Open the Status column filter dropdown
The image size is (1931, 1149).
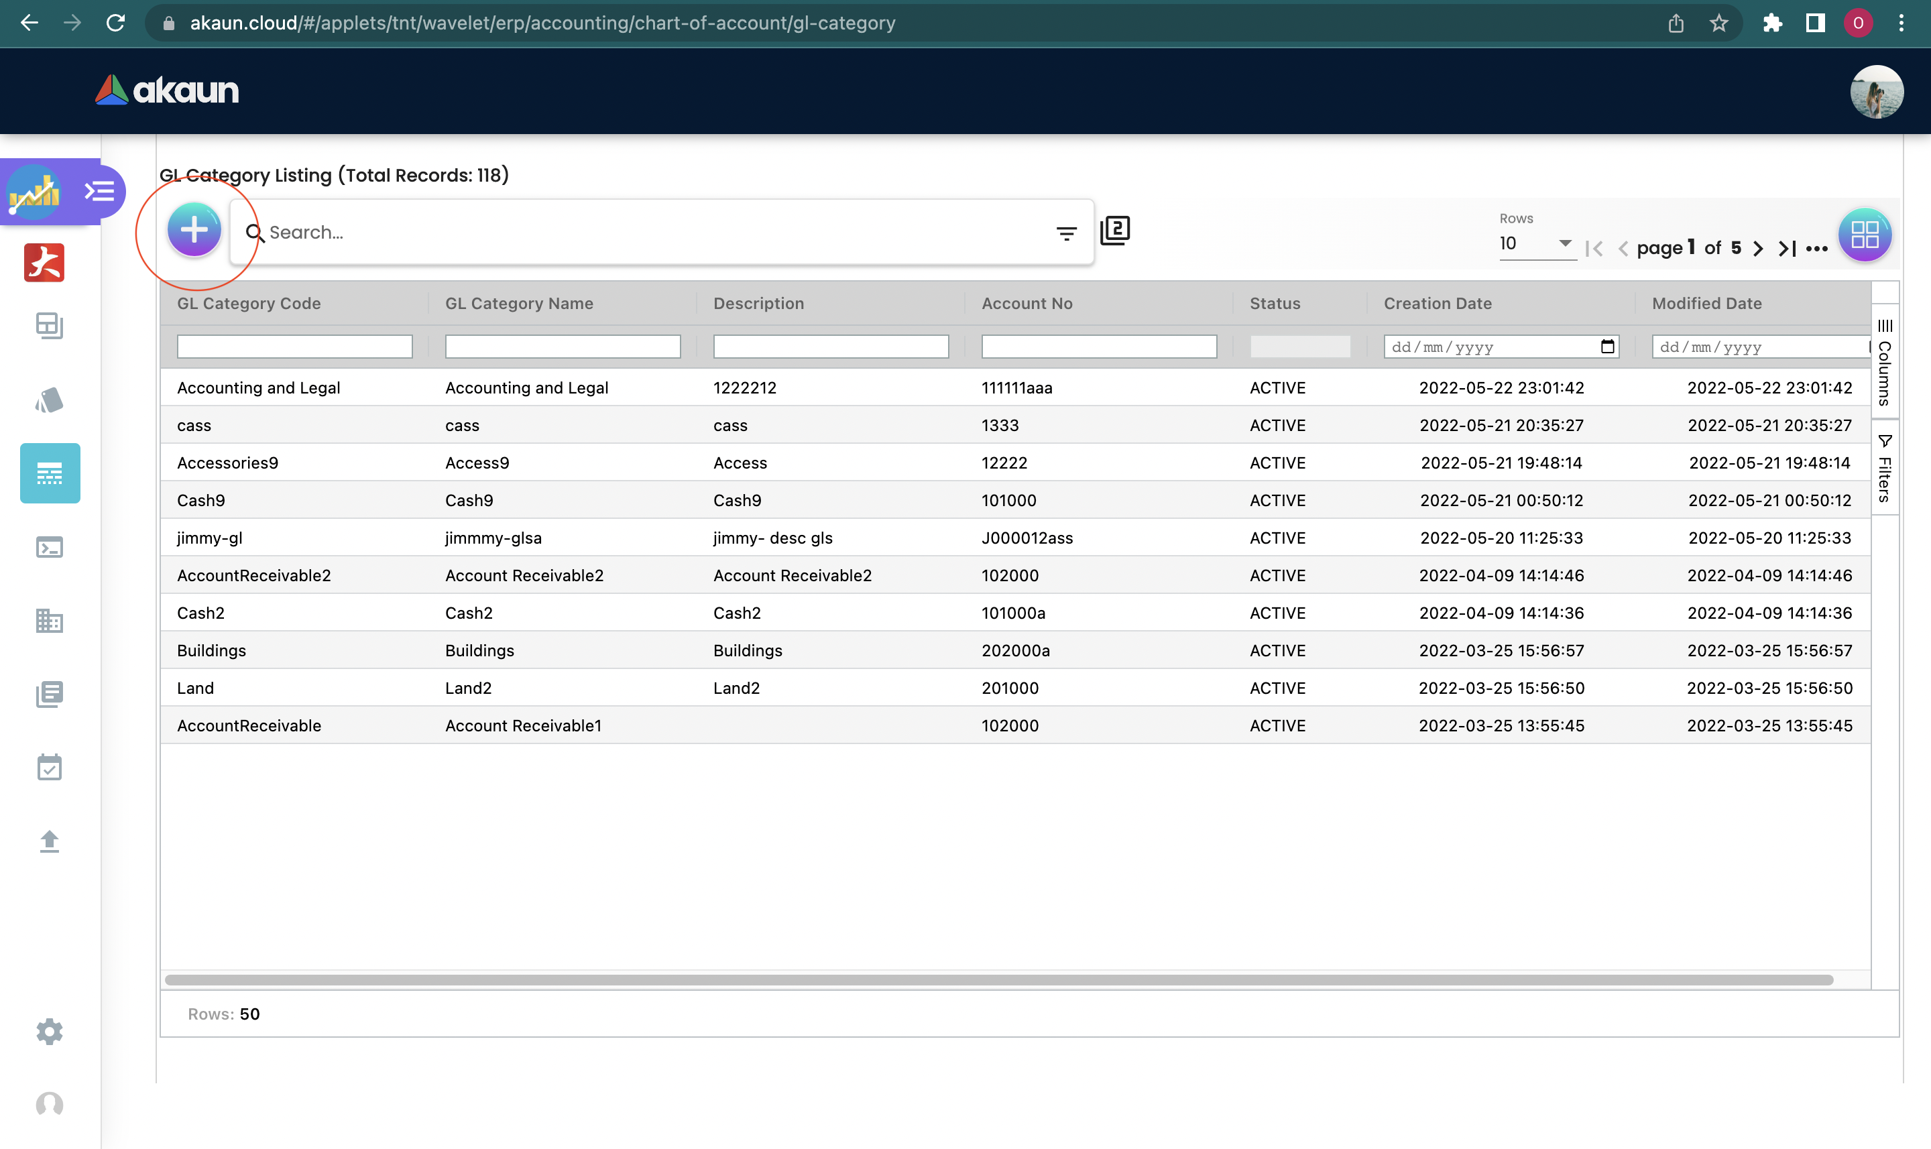click(1299, 347)
